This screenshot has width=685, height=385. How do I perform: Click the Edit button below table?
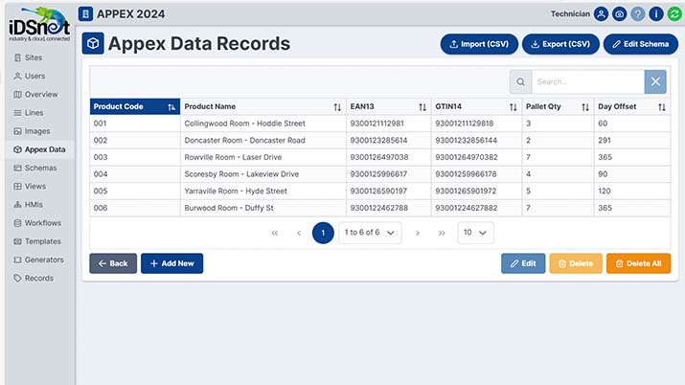click(523, 263)
